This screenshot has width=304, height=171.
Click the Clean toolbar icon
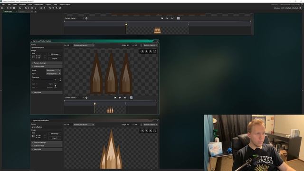pyautogui.click(x=26, y=8)
